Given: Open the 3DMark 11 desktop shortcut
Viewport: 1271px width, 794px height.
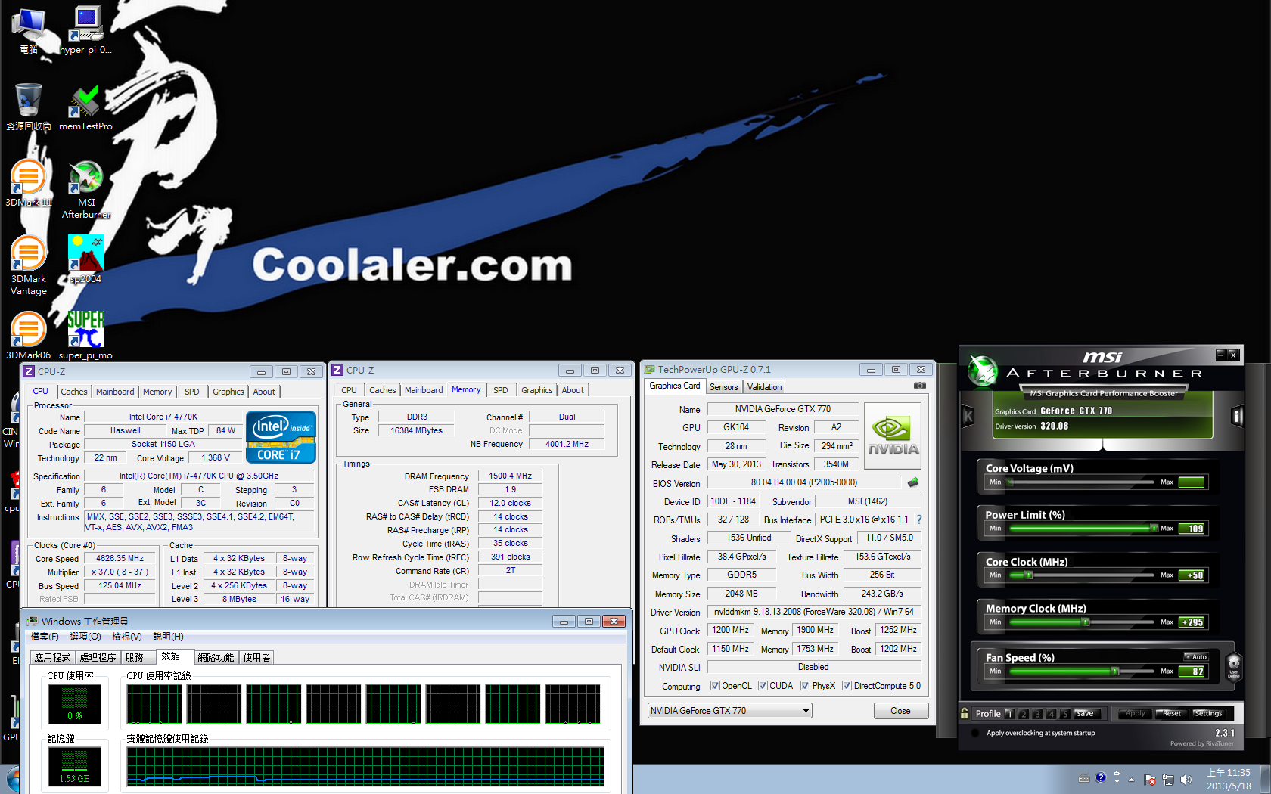Looking at the screenshot, I should coord(28,182).
